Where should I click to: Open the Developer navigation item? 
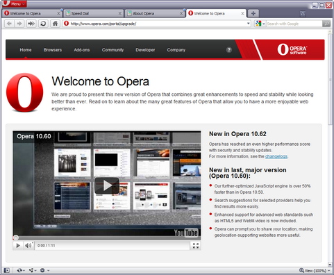pyautogui.click(x=145, y=50)
